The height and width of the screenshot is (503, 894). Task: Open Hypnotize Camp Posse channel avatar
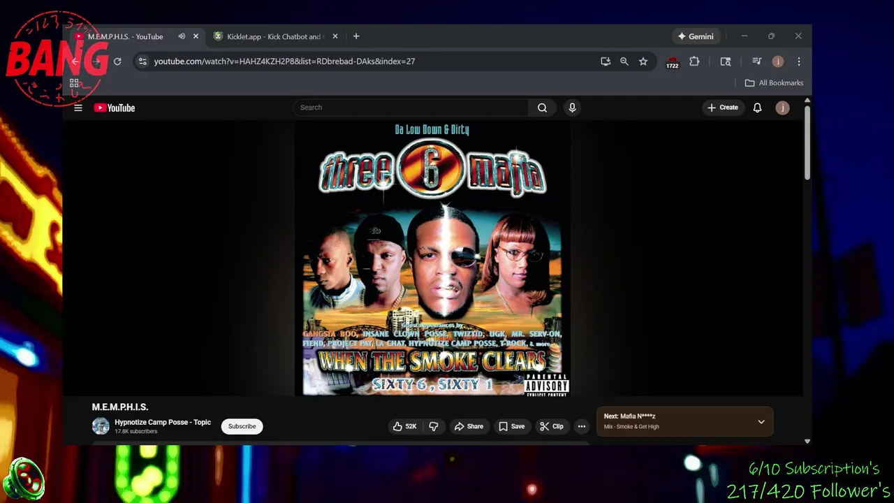click(101, 426)
